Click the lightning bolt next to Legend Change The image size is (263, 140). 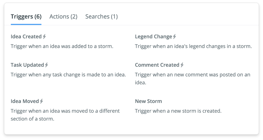coord(175,36)
